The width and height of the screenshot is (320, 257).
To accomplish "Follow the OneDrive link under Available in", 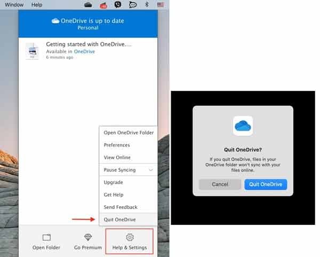I will tap(84, 51).
